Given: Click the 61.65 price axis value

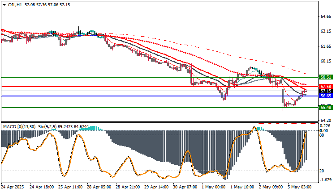Looking at the screenshot, I should [326, 46].
